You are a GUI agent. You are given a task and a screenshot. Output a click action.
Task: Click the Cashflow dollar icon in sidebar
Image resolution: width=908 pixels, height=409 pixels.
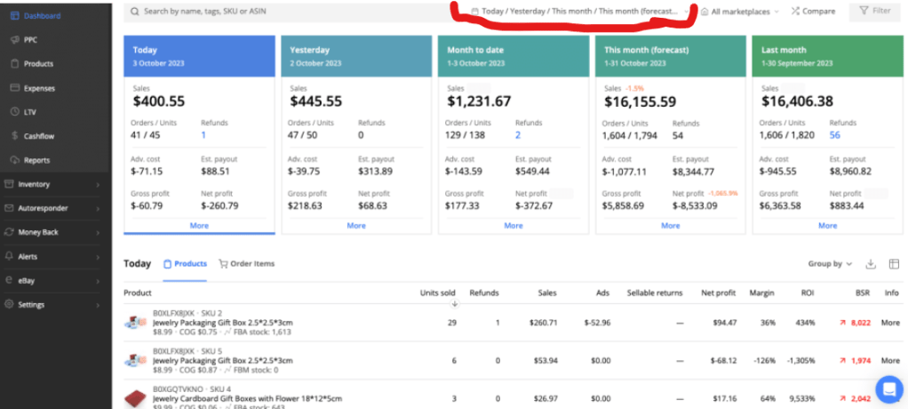point(16,136)
